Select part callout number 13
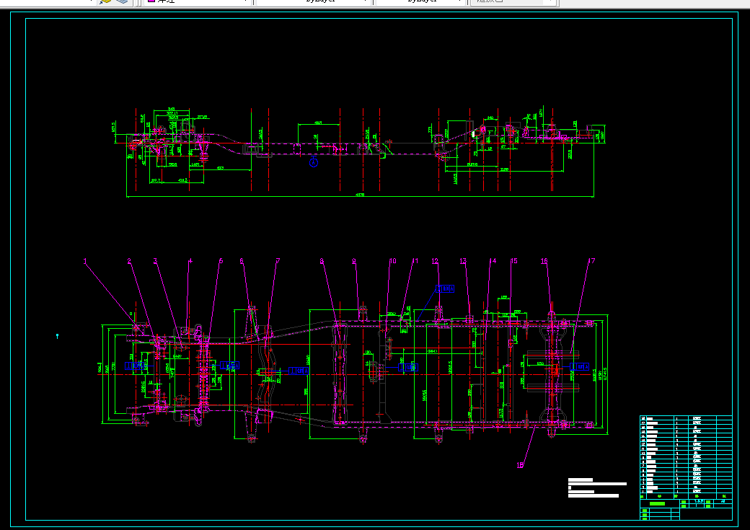Screen dimensions: 750x530 (x=463, y=261)
